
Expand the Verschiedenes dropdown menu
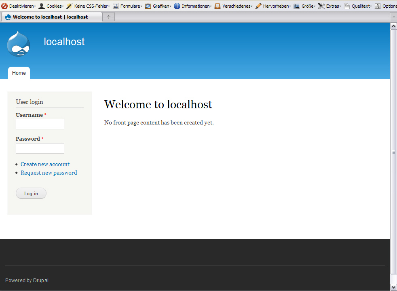point(237,6)
